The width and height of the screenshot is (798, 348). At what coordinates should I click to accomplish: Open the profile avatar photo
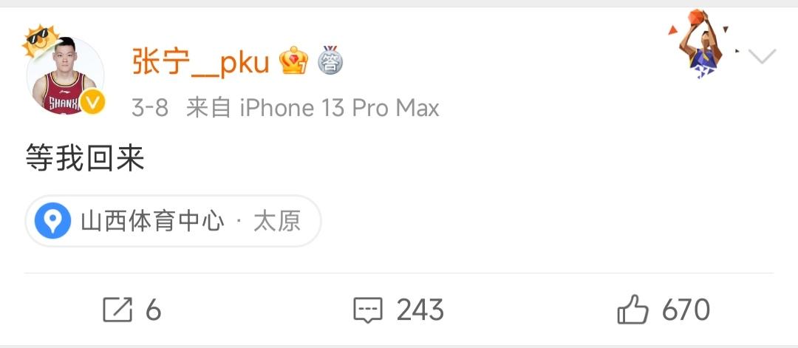tap(64, 75)
